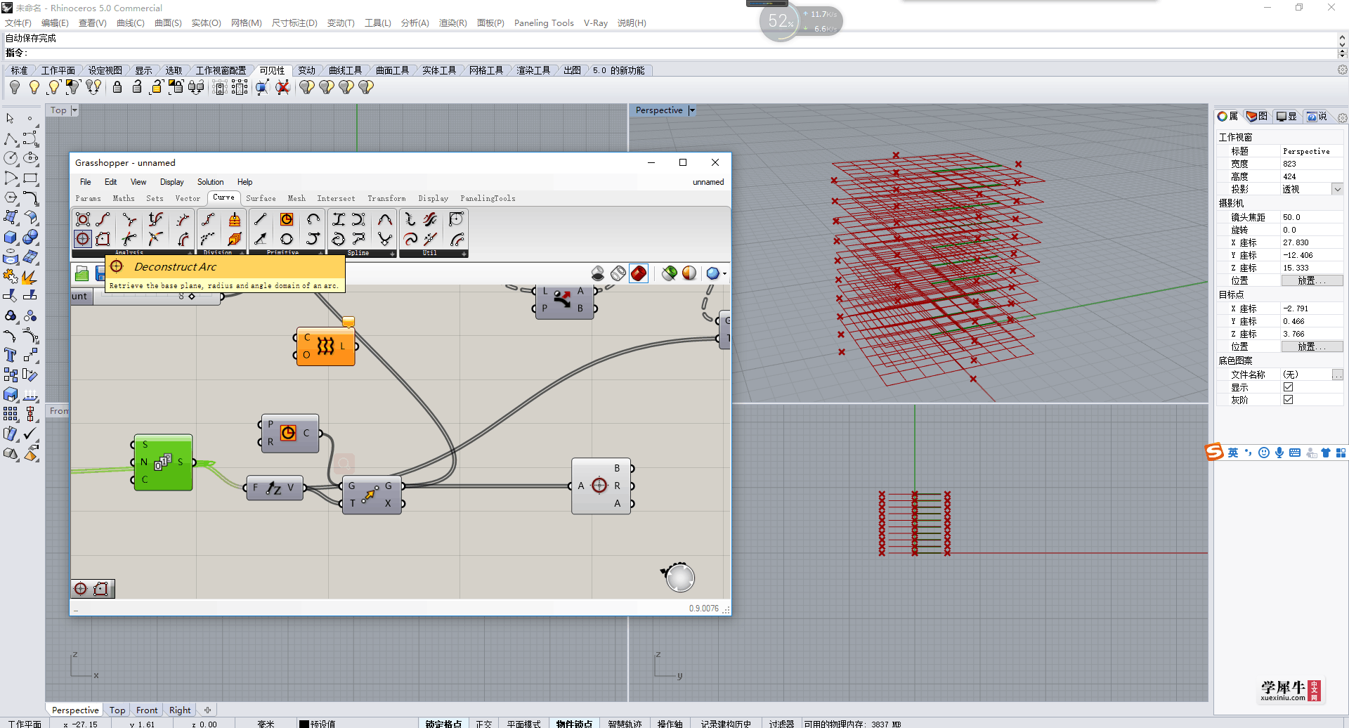Click the add viewport tab plus button

click(207, 710)
